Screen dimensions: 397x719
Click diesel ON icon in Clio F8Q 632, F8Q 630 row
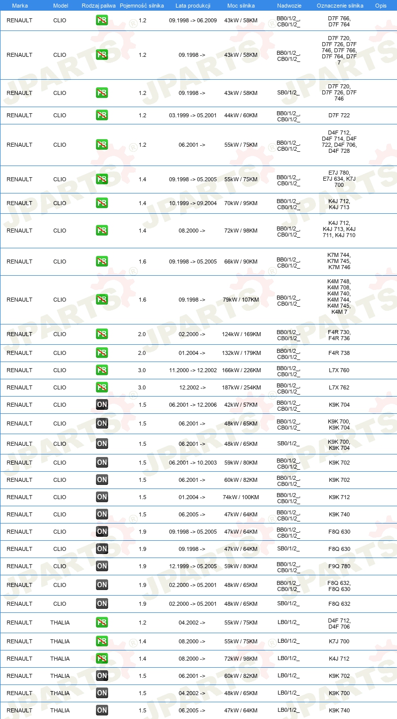point(102,585)
